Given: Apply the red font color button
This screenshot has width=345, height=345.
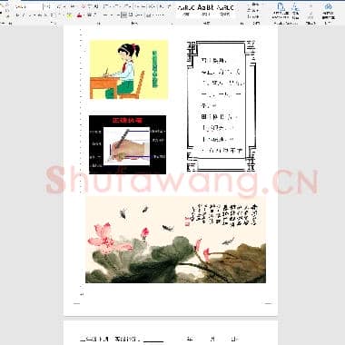Looking at the screenshot, I should (x=79, y=15).
